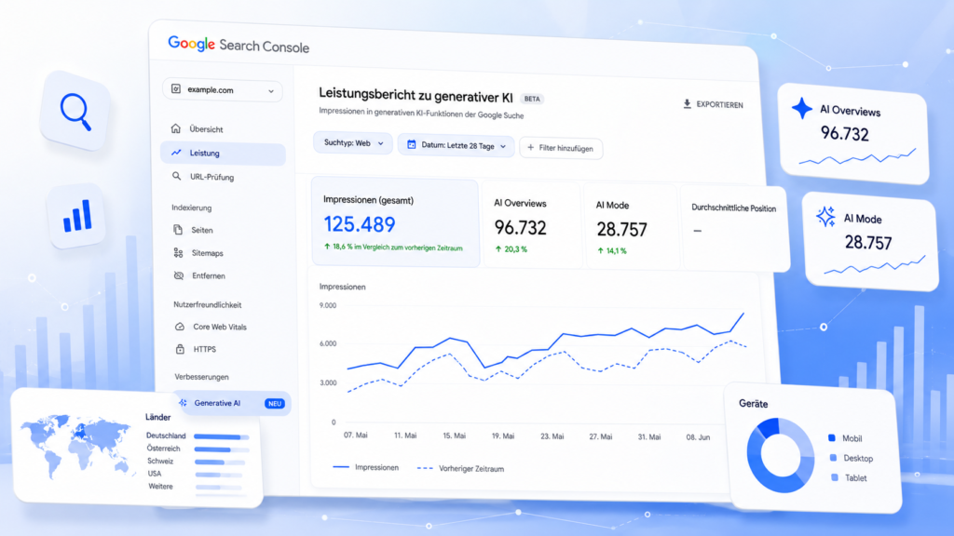Toggle the AI Overviews metric card in the report
Screen dimensions: 954x536
click(532, 225)
